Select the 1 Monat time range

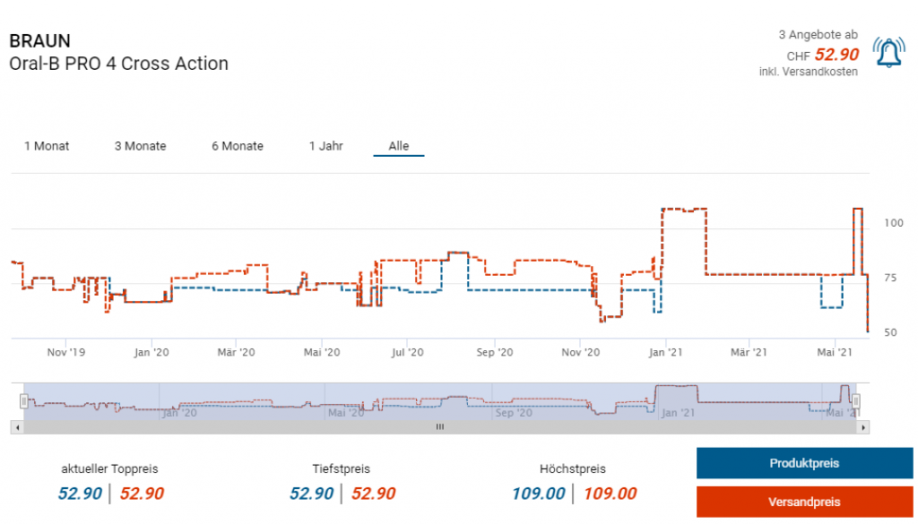47,146
